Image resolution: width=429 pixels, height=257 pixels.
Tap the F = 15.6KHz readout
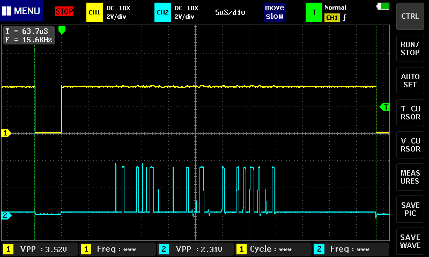29,40
